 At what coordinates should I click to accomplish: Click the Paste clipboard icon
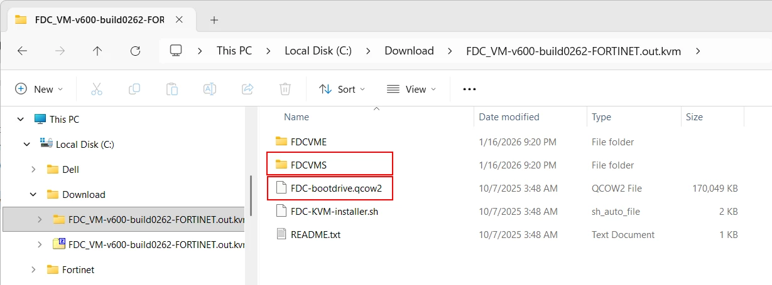pyautogui.click(x=172, y=89)
